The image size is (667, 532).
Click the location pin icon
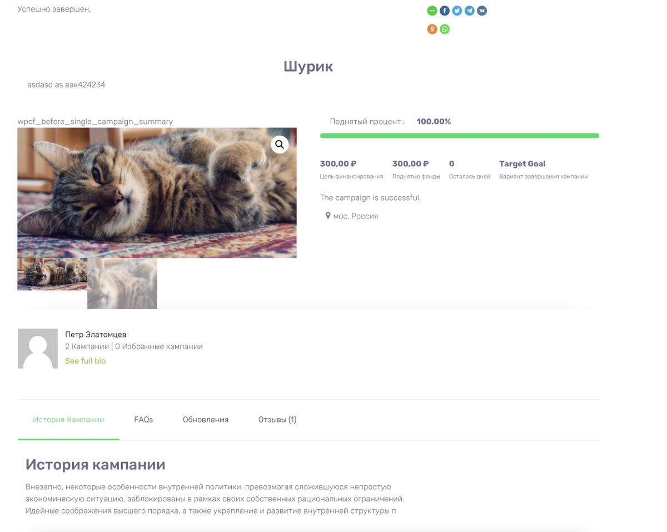coord(328,216)
